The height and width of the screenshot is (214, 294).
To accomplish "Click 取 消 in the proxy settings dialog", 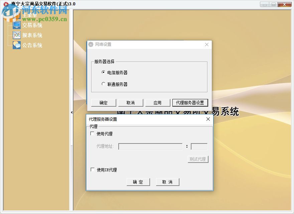I will click(x=167, y=182).
